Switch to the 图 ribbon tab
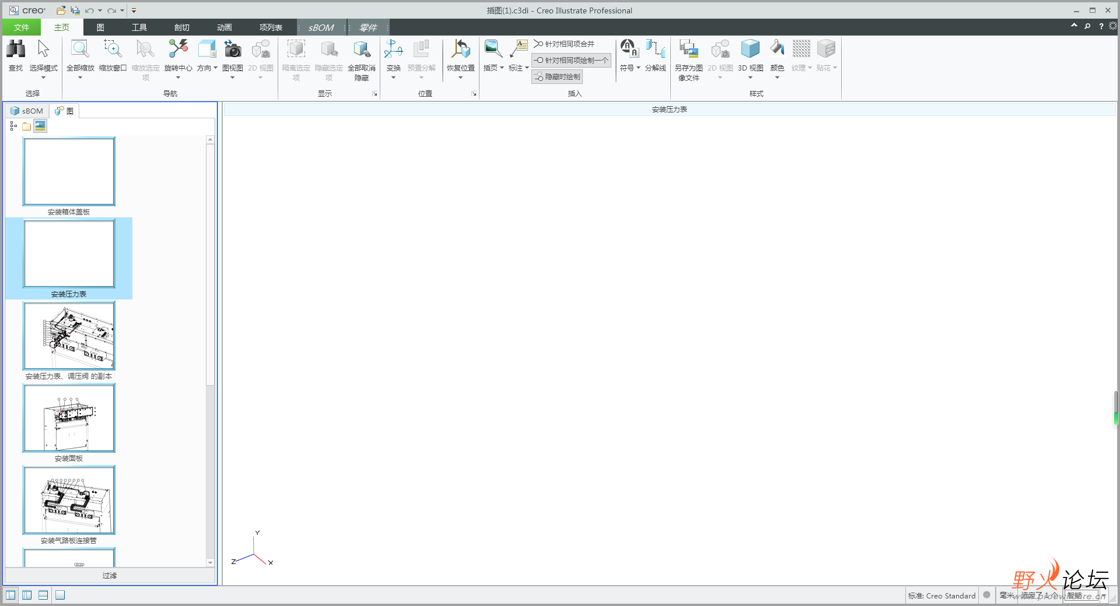Viewport: 1120px width, 606px height. click(100, 27)
